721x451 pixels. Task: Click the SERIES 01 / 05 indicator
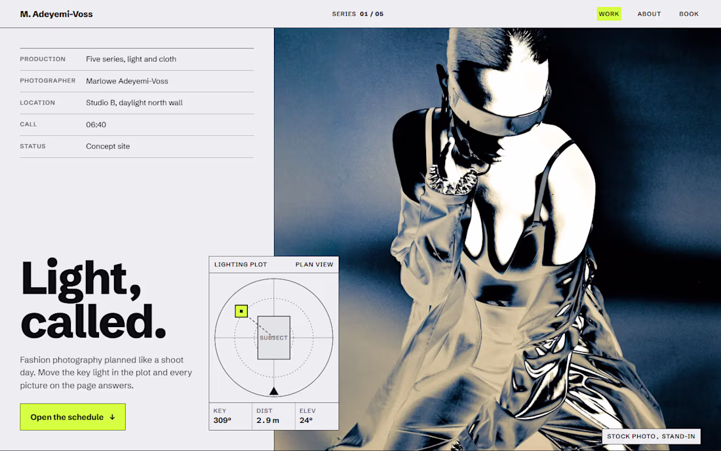point(358,14)
